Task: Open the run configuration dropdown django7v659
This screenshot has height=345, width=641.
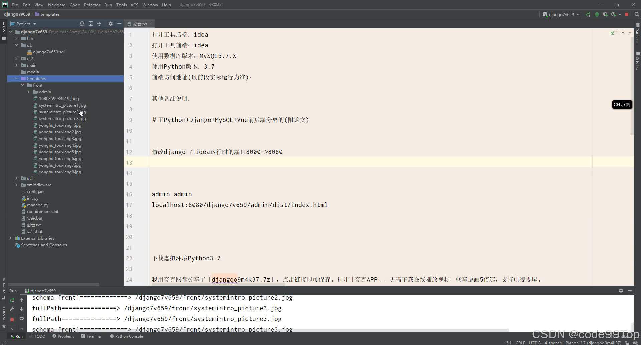Action: pos(561,14)
